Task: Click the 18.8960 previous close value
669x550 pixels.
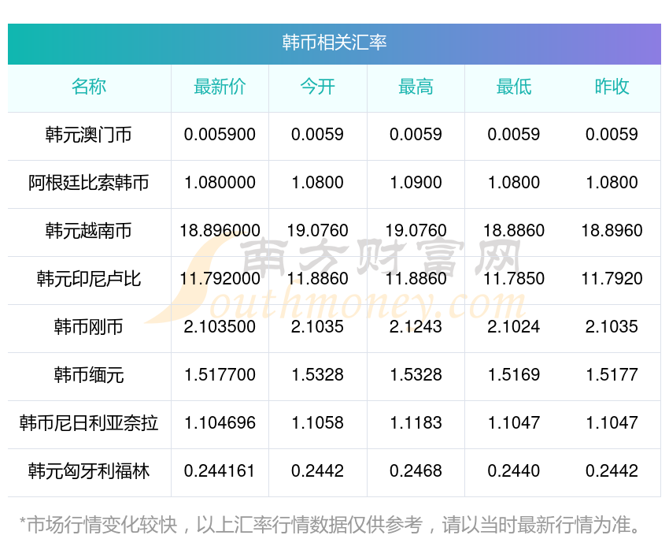Action: (612, 231)
